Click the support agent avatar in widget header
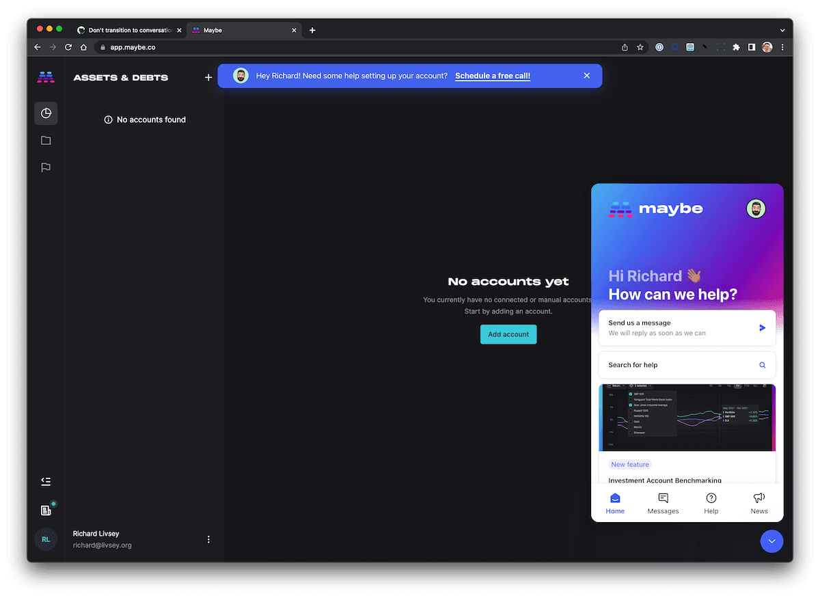The width and height of the screenshot is (820, 598). point(756,208)
